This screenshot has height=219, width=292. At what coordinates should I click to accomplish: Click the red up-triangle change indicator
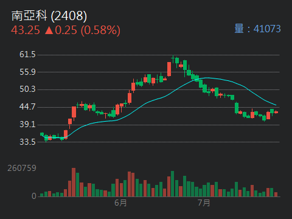49,30
